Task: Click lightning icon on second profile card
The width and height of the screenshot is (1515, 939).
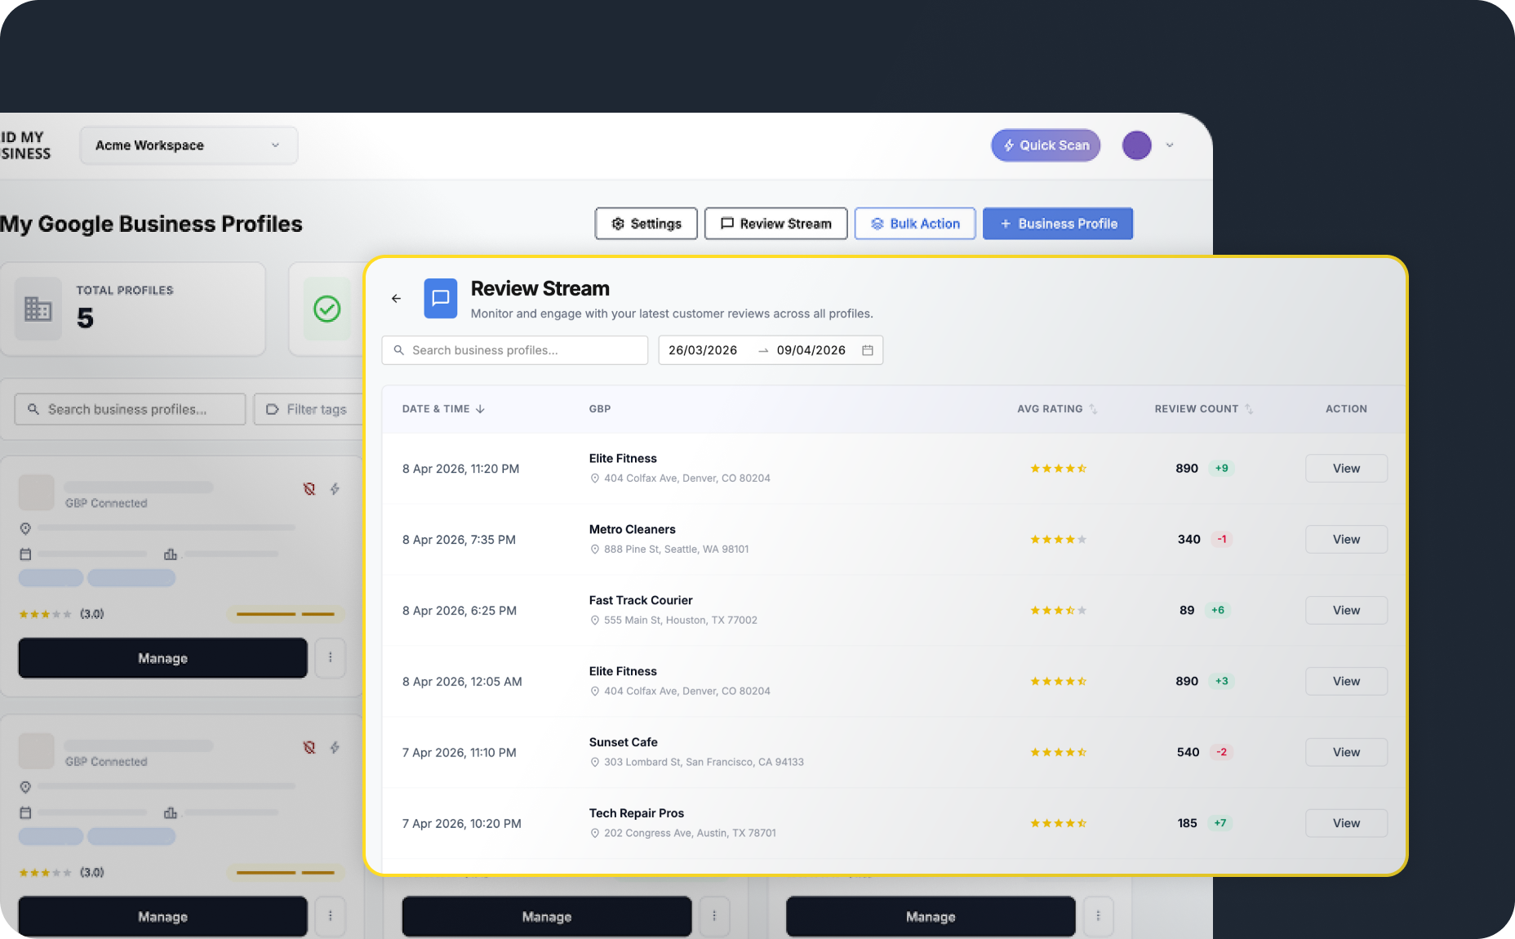Action: coord(335,747)
